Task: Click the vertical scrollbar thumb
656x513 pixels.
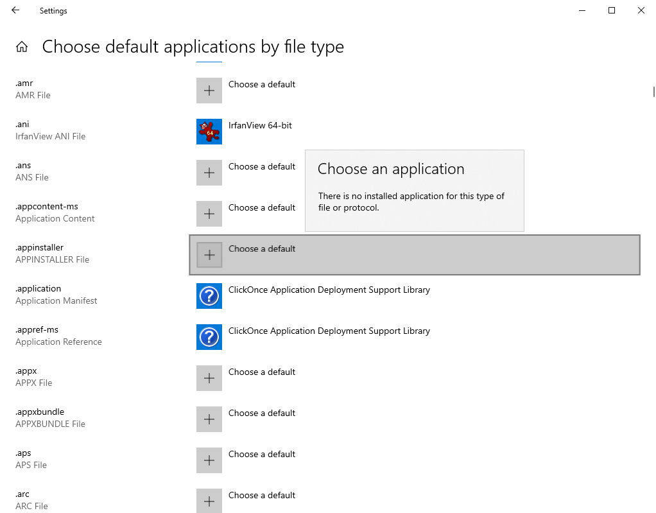Action: point(654,92)
